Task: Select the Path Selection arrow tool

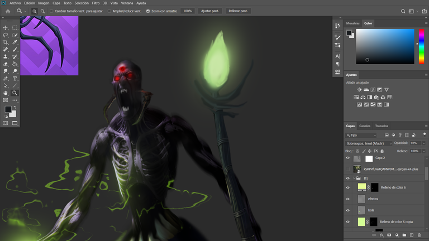Action: click(6, 85)
